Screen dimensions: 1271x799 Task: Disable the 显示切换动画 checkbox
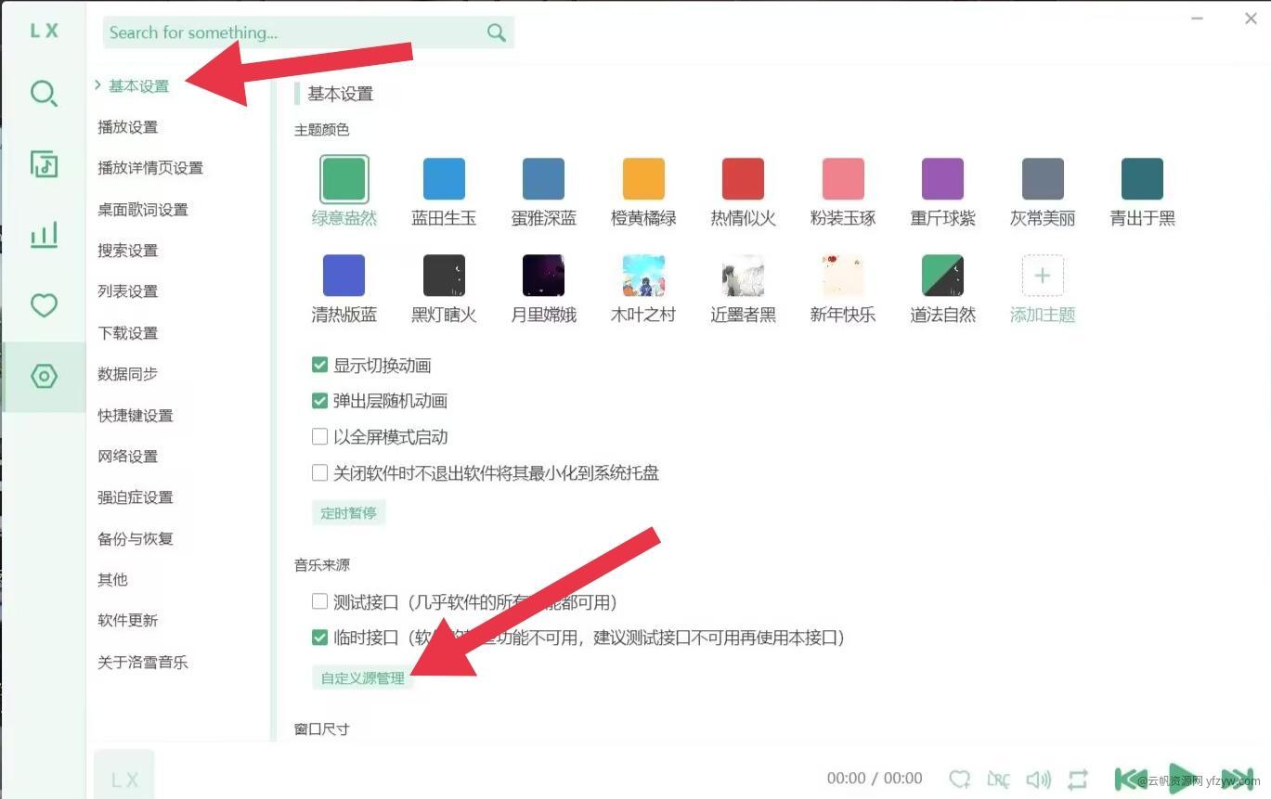click(x=320, y=365)
